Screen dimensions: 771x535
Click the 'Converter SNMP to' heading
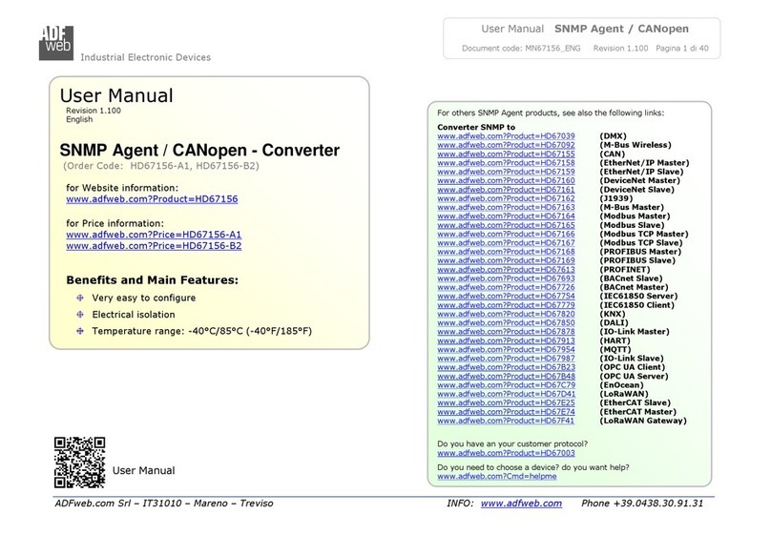click(x=476, y=127)
